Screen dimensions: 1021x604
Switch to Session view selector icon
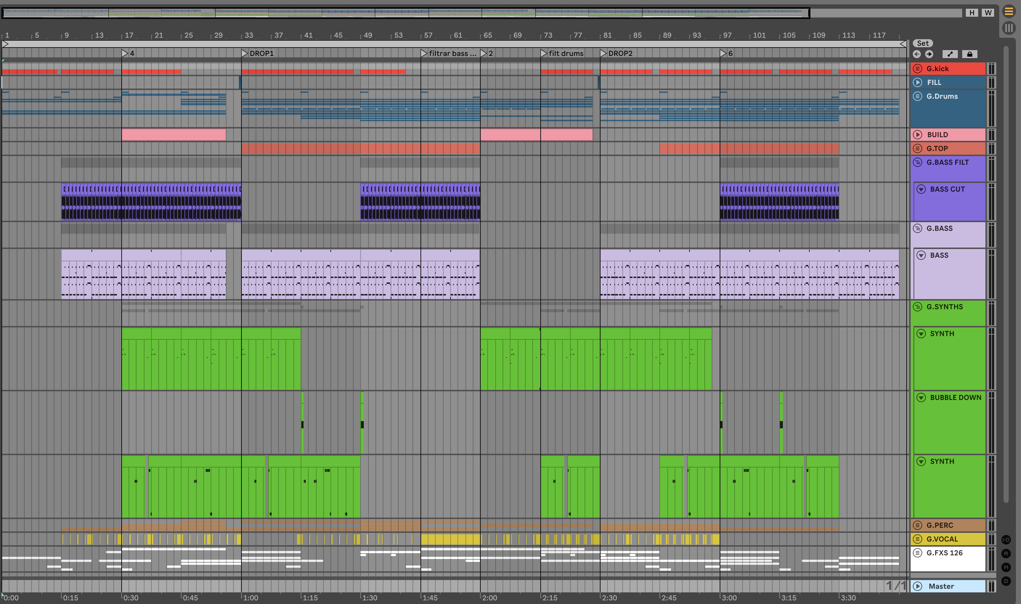(x=1009, y=28)
